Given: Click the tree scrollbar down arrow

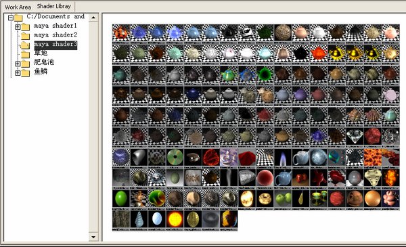Looking at the screenshot, I should (93, 237).
